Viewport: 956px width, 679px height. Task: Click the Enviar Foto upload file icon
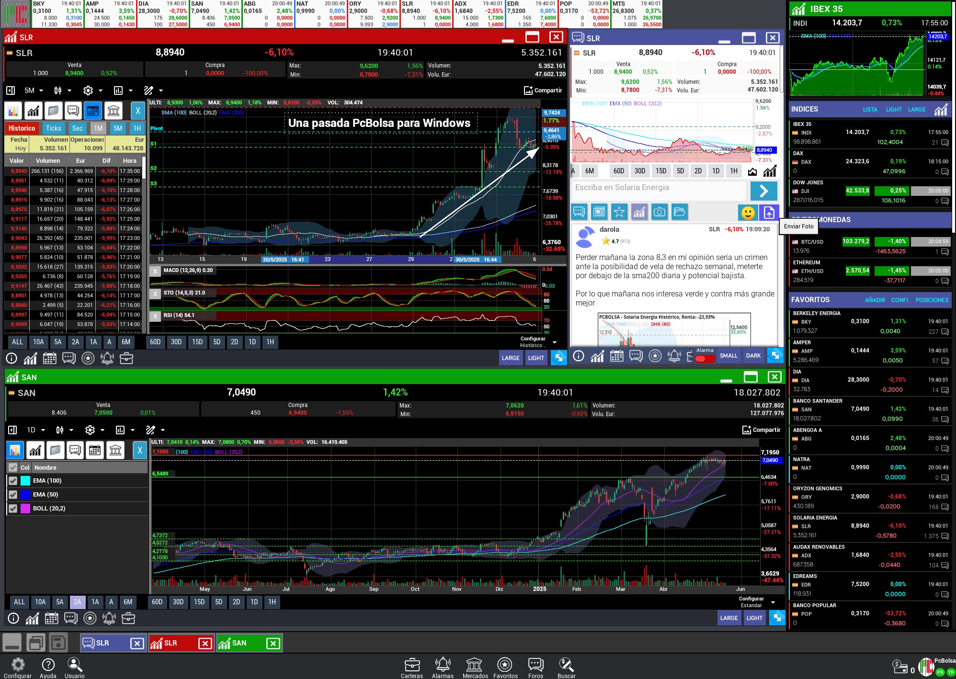coord(769,212)
